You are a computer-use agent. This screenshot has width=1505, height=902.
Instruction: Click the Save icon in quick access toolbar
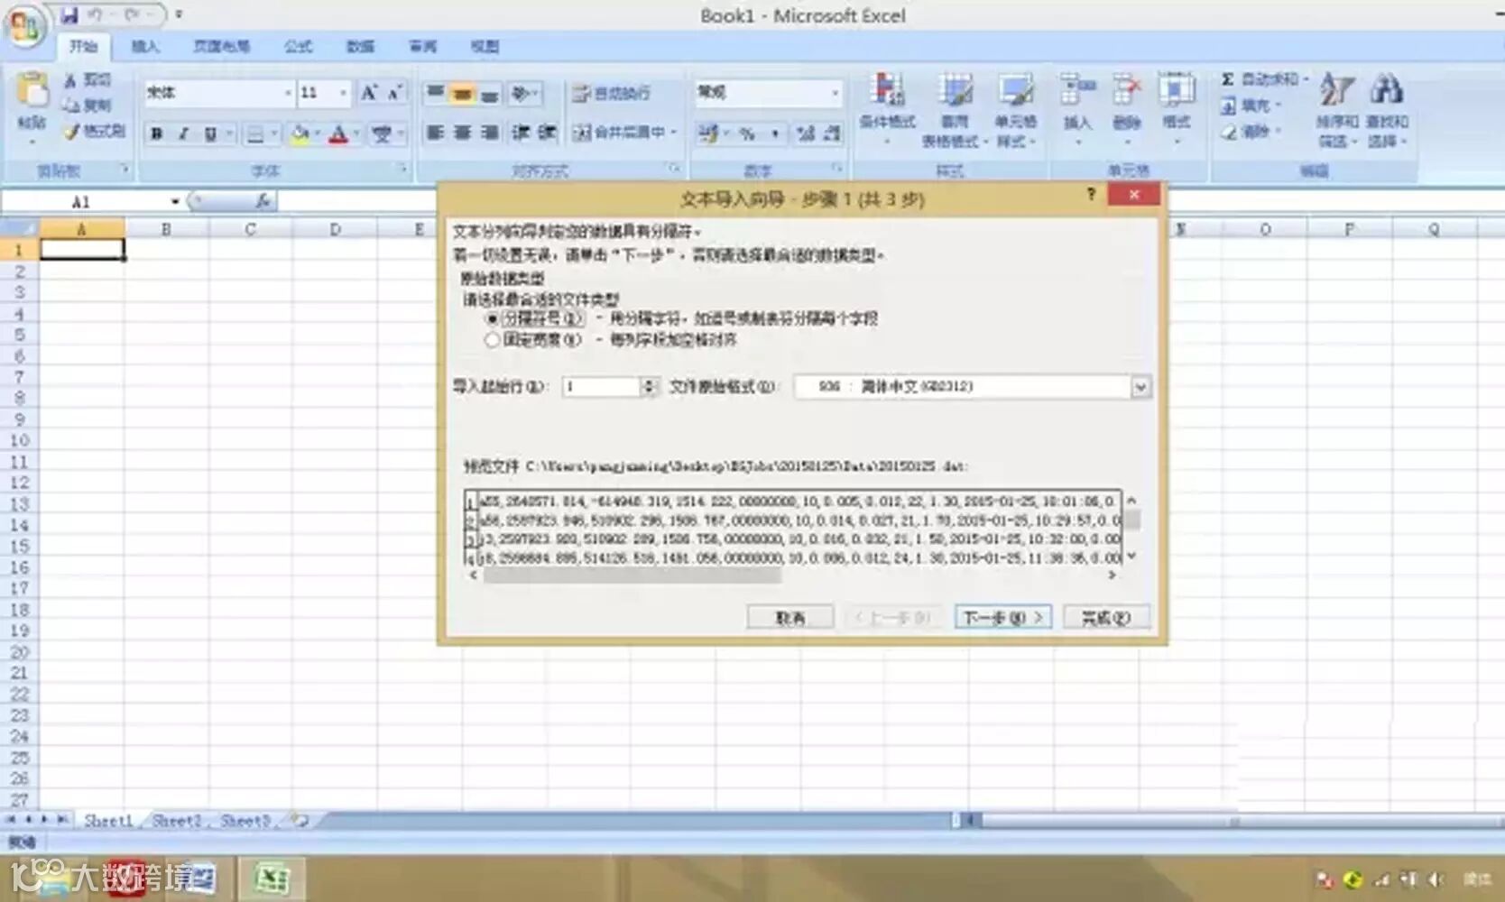(x=70, y=15)
